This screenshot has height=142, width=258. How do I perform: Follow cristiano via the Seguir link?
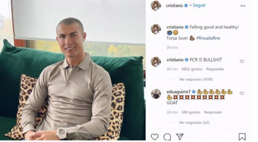click(x=199, y=5)
